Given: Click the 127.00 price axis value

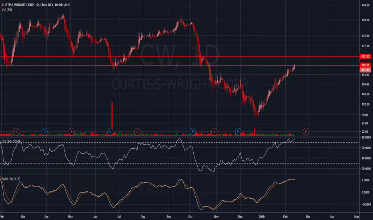Looking at the screenshot, I should (x=365, y=46).
